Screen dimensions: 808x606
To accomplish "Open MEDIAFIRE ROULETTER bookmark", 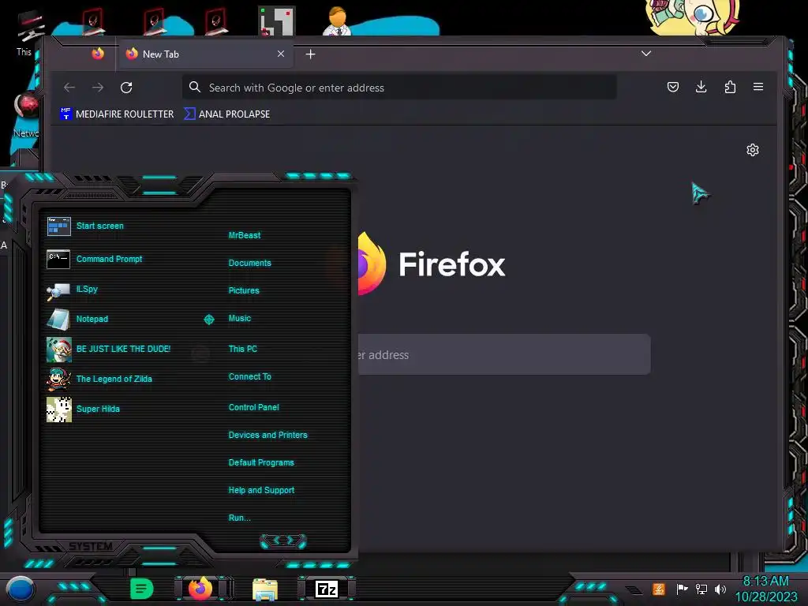I will point(117,114).
